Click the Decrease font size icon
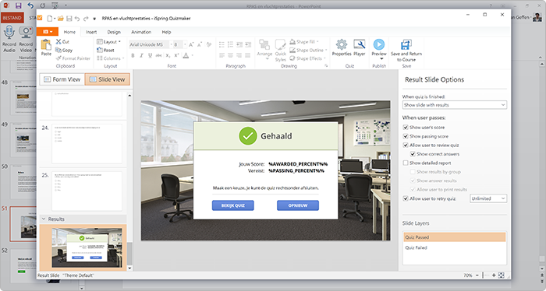Image resolution: width=546 pixels, height=291 pixels. point(200,44)
